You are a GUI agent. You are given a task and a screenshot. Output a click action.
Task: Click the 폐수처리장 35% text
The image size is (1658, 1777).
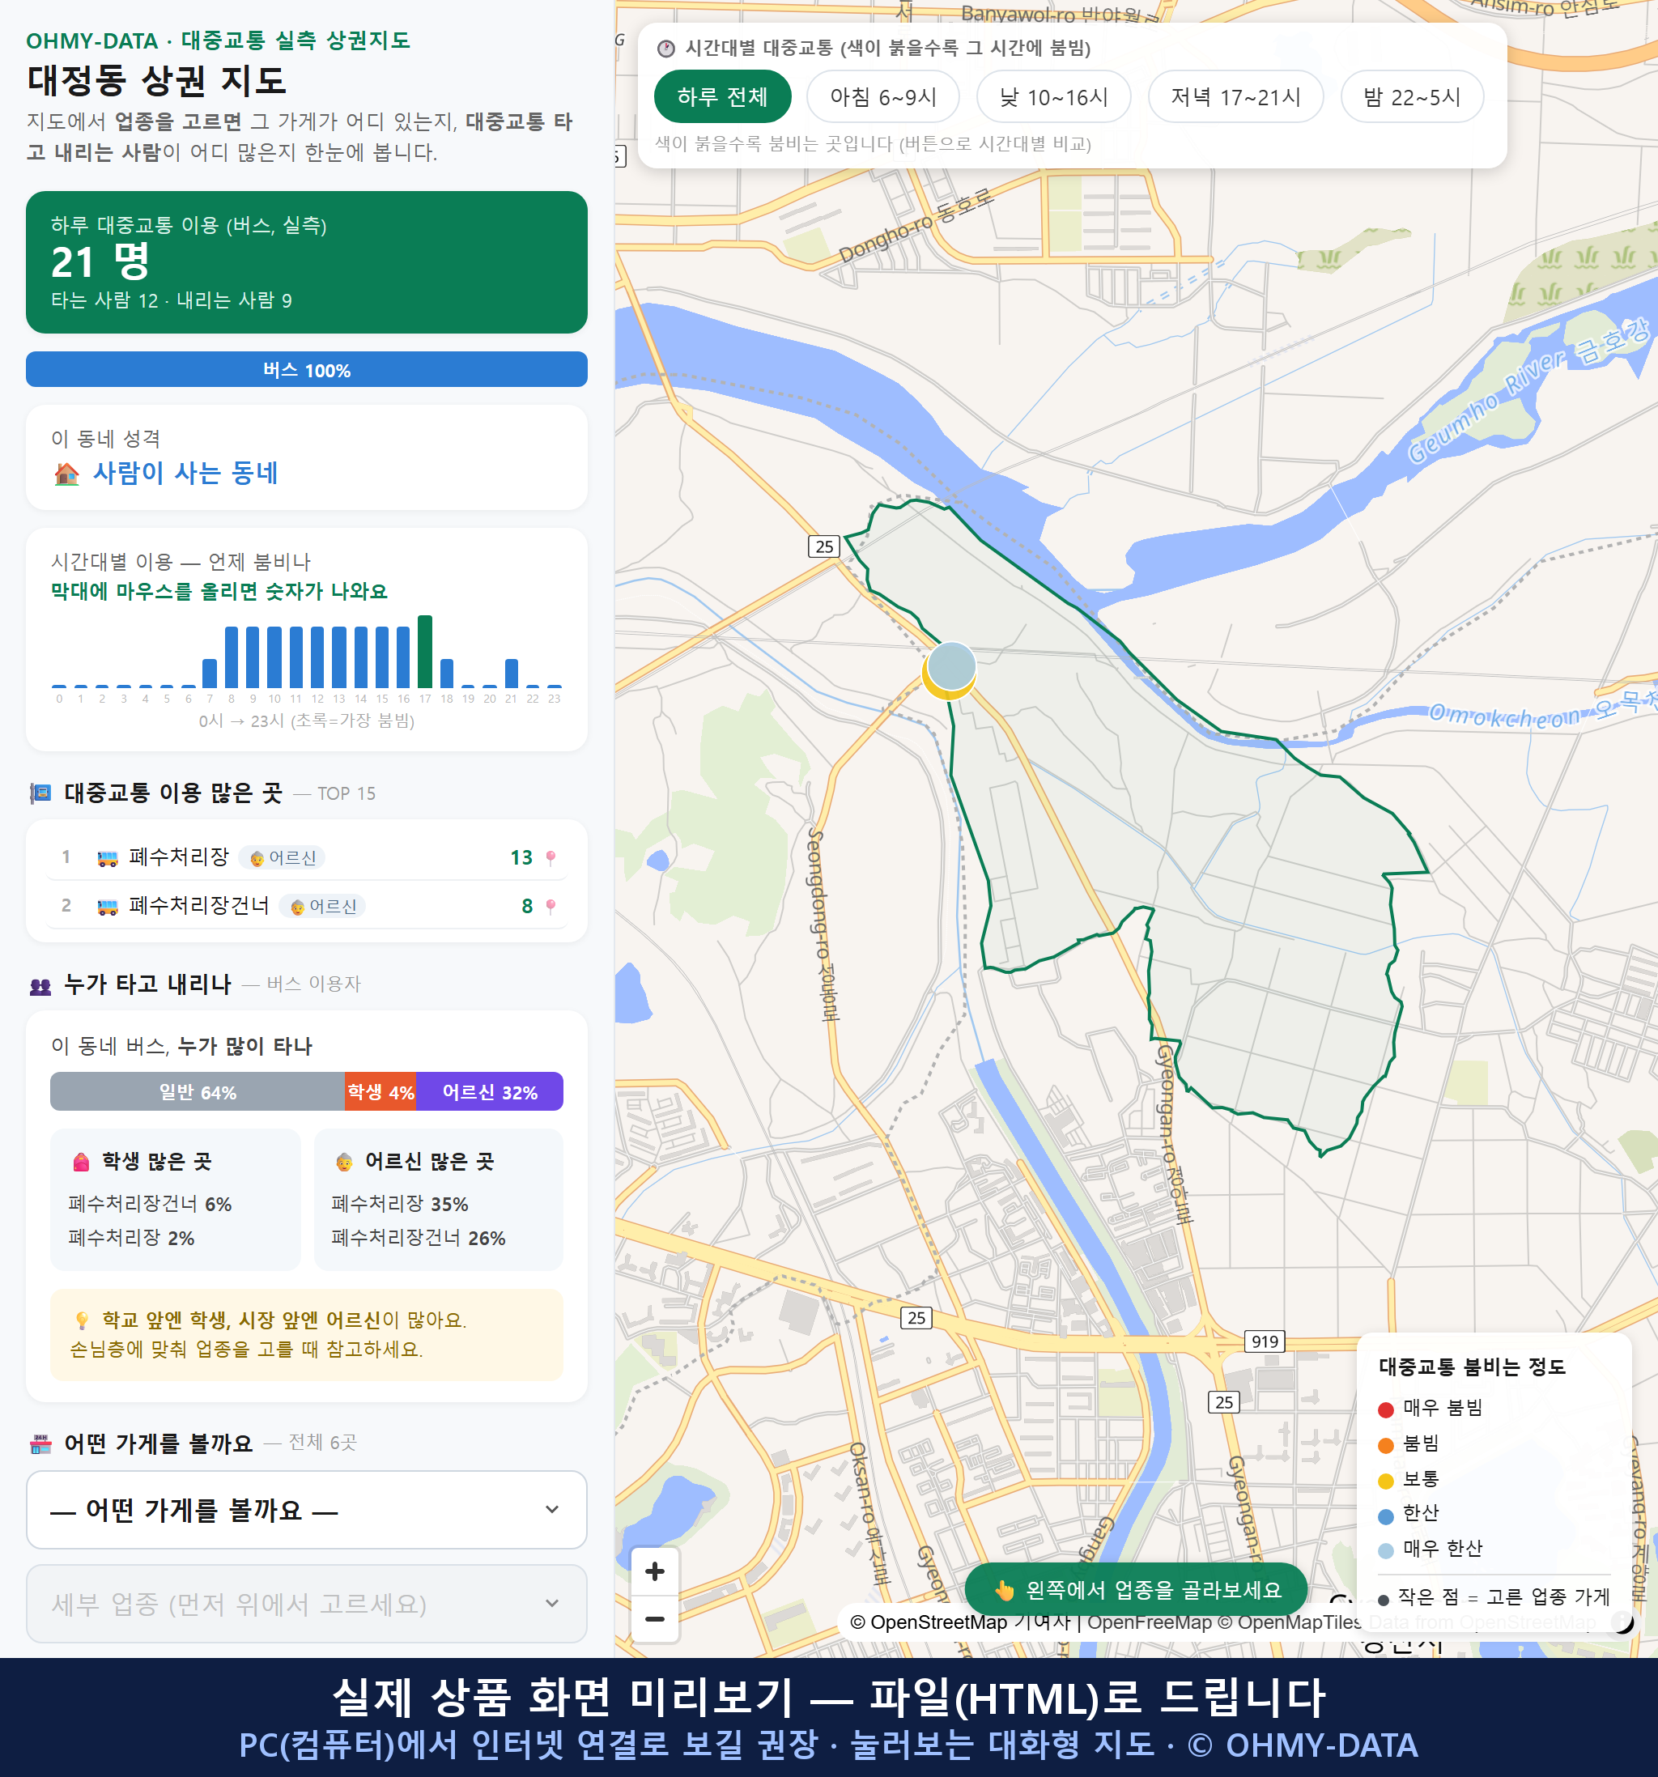click(x=400, y=1204)
